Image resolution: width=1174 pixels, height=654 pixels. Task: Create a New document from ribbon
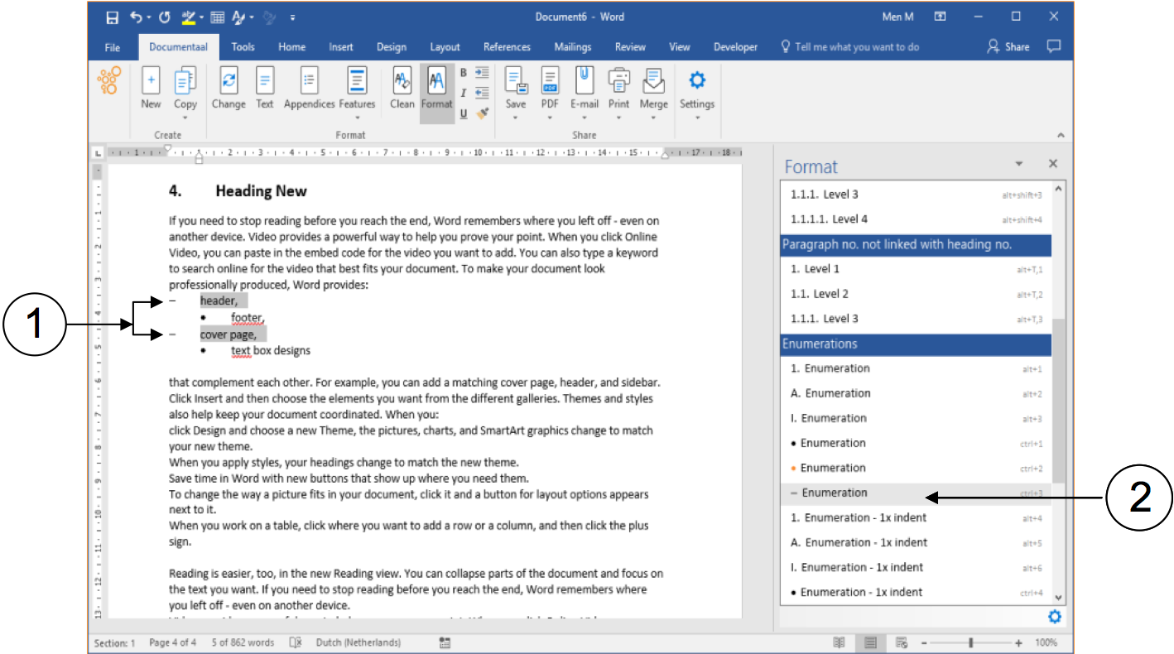[x=151, y=88]
